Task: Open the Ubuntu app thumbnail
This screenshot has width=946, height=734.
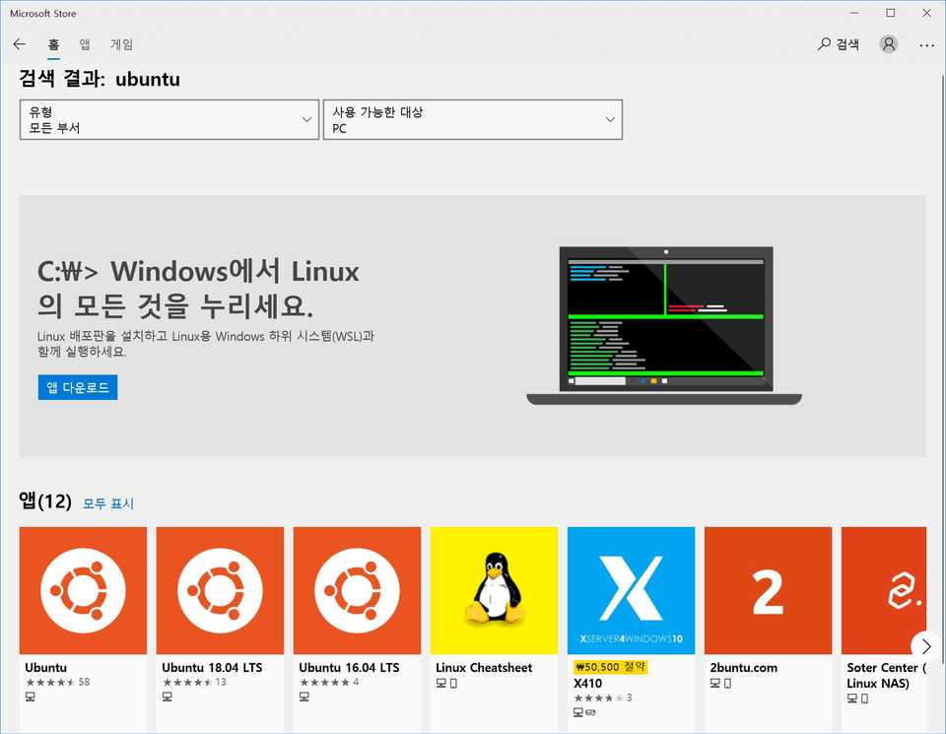Action: 83,589
